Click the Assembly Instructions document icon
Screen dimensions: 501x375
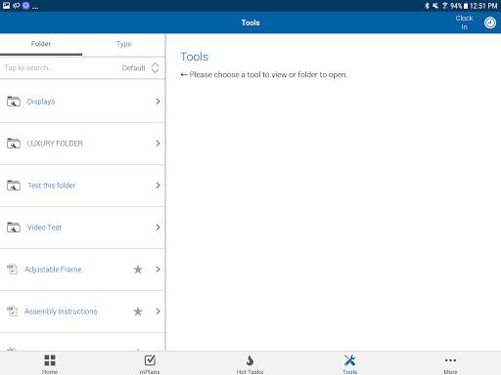12,312
